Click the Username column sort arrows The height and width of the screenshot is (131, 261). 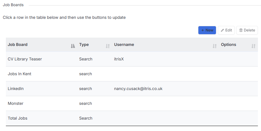click(214, 46)
